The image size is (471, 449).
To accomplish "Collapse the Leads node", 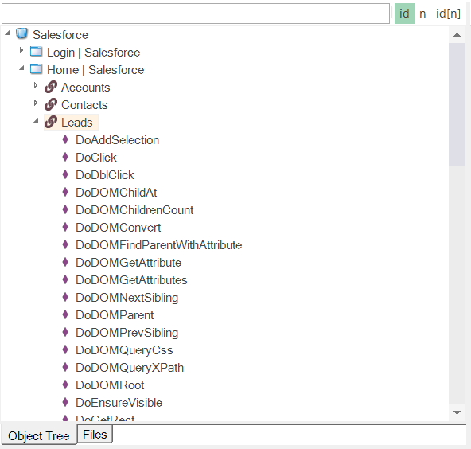I will 36,121.
